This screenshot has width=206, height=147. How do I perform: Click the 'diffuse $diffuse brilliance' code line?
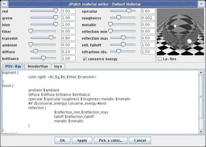click(x=59, y=95)
